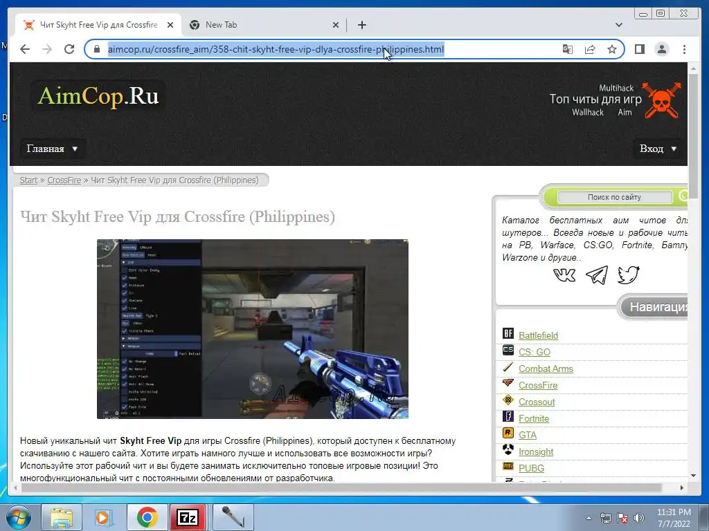The width and height of the screenshot is (709, 531).
Task: Click the Ironsight game icon
Action: click(x=508, y=449)
